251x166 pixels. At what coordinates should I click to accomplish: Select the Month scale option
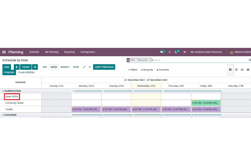[x=65, y=67]
